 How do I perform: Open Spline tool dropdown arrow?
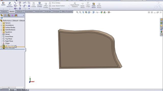(x=26, y=3)
